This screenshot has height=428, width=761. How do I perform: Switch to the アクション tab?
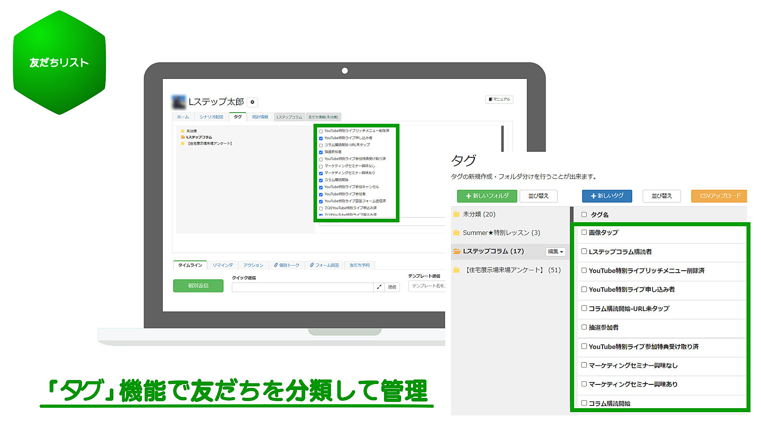tap(253, 265)
